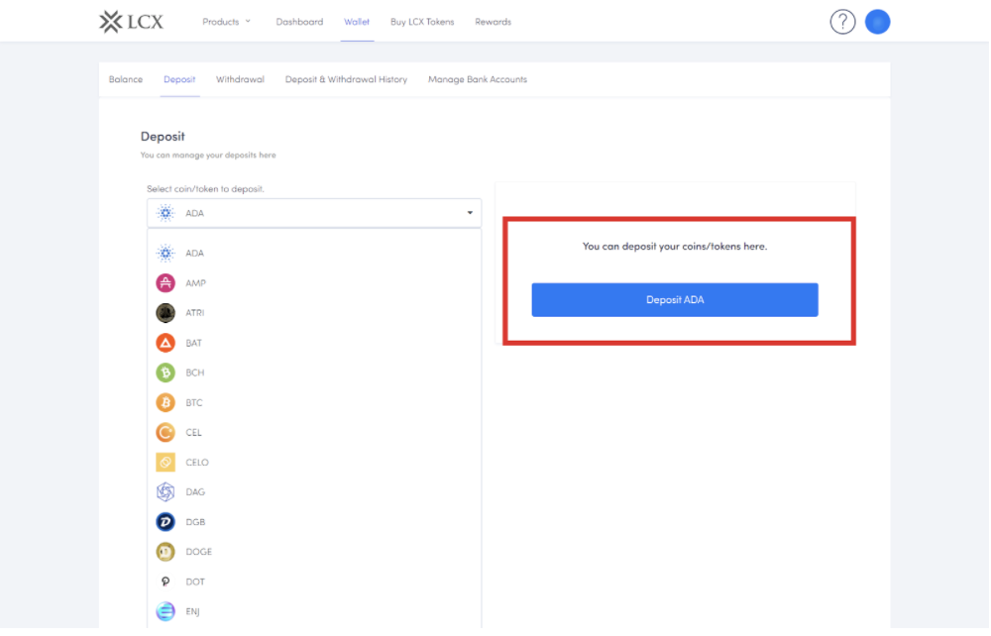Click the DOT coin icon

[x=165, y=582]
